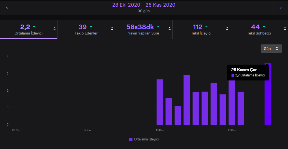The image size is (288, 149).
Task: Show the Tekil Sohbetçi metric
Action: pyautogui.click(x=259, y=29)
